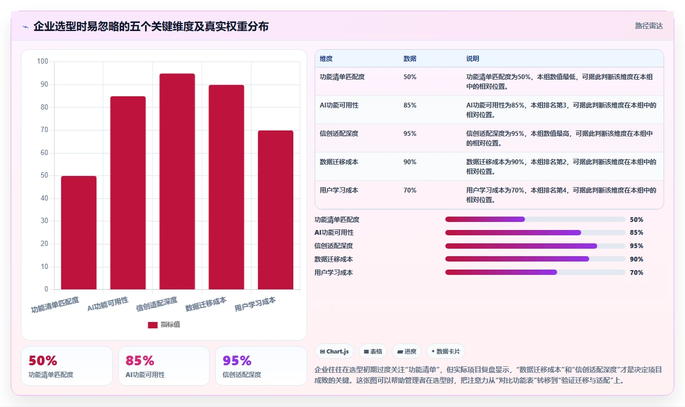Click the lightning icon beside the title
Viewport: 685px width, 407px height.
click(25, 27)
